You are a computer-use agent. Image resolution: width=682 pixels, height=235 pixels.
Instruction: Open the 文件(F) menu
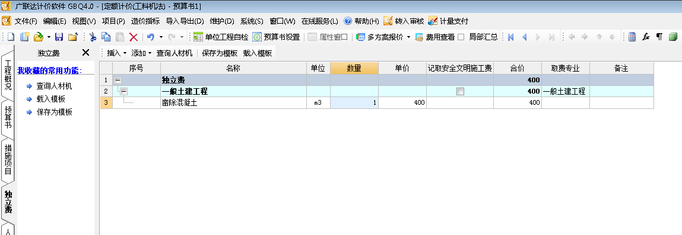tap(26, 21)
